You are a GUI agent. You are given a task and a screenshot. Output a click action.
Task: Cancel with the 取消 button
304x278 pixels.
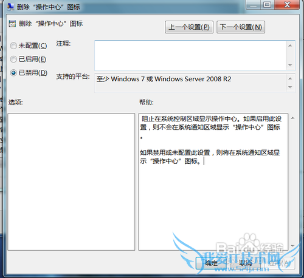coord(246,263)
